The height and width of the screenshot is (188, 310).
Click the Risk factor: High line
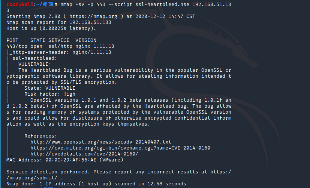tap(49, 94)
